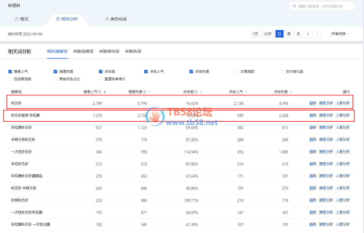The image size is (364, 233).
Task: Uncheck the 搜索人气 checkbox
Action: 10,72
